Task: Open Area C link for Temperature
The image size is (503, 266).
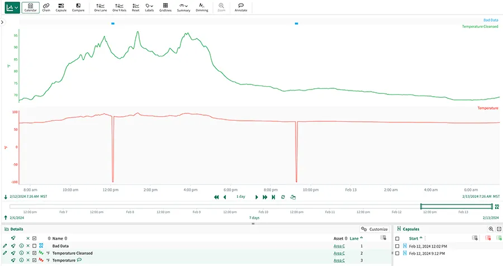Action: click(x=339, y=260)
